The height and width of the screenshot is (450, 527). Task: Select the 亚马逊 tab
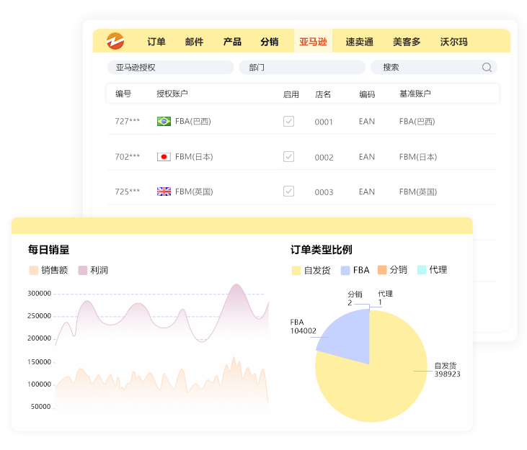point(313,42)
